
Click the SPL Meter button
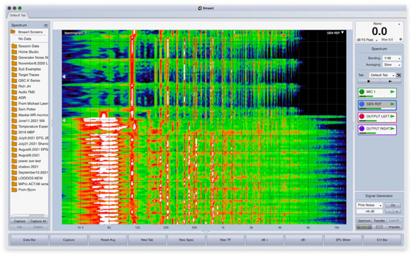343,240
